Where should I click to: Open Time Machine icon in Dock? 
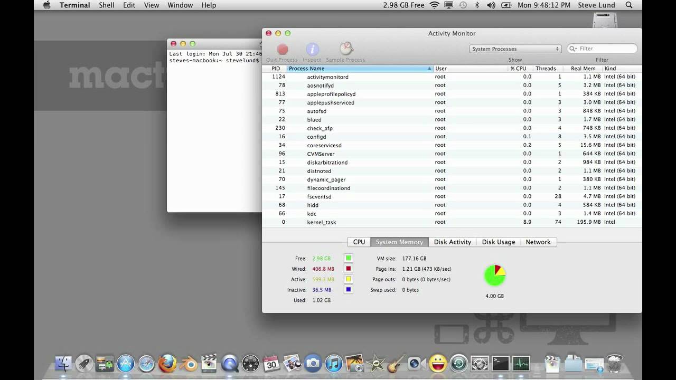[458, 363]
